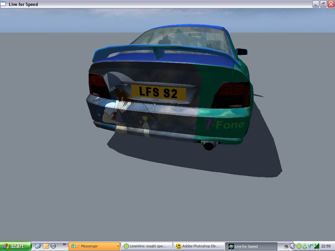The height and width of the screenshot is (251, 335).
Task: Launch Windows Media Player from quick launch
Action: [53, 246]
